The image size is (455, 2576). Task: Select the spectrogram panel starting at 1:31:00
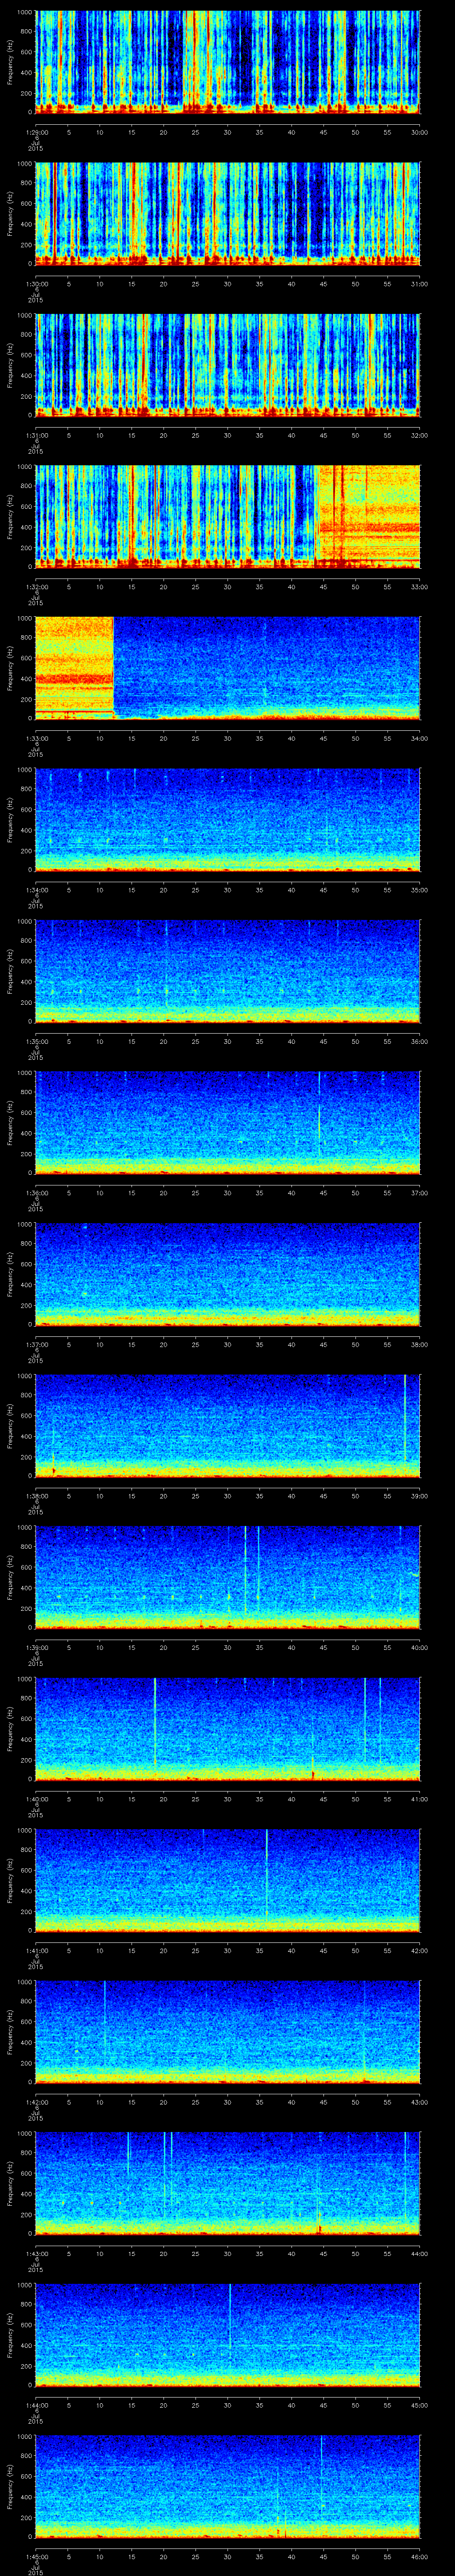coord(227,366)
